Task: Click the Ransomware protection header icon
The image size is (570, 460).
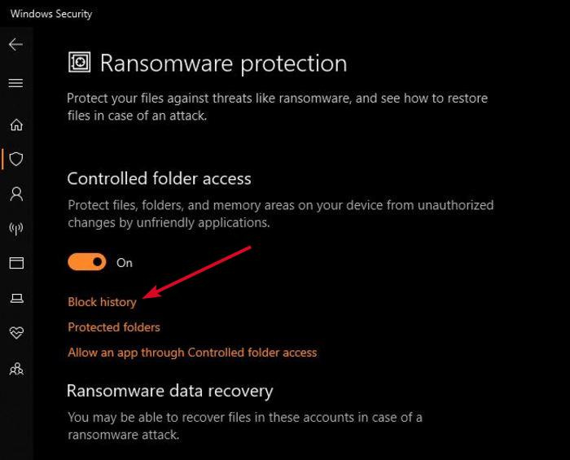Action: tap(79, 63)
